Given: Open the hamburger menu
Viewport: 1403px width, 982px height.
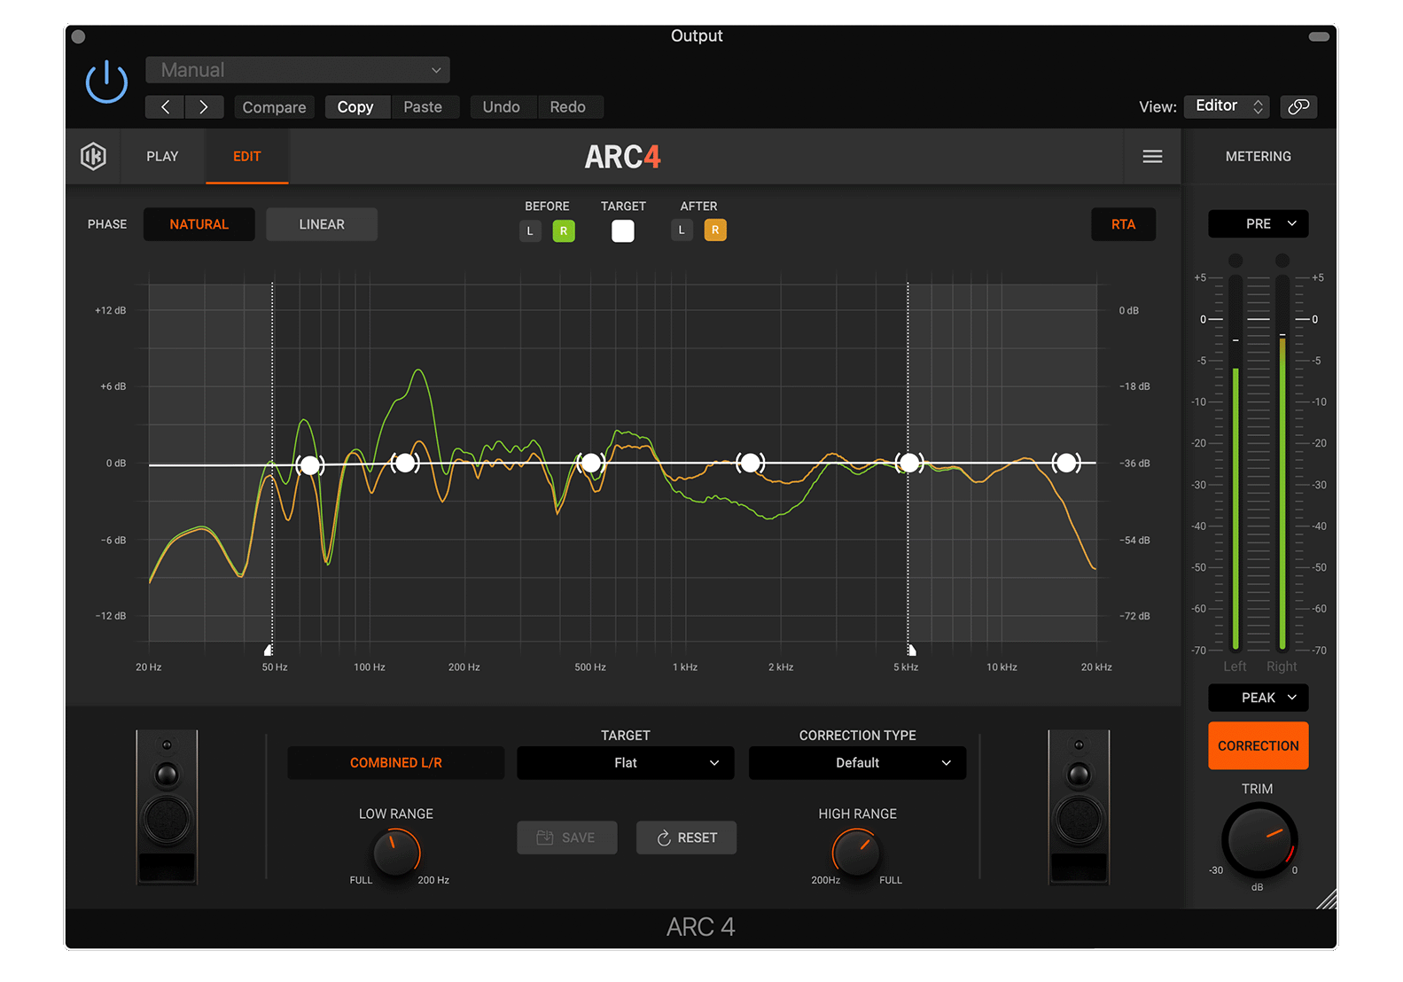Looking at the screenshot, I should tap(1152, 156).
